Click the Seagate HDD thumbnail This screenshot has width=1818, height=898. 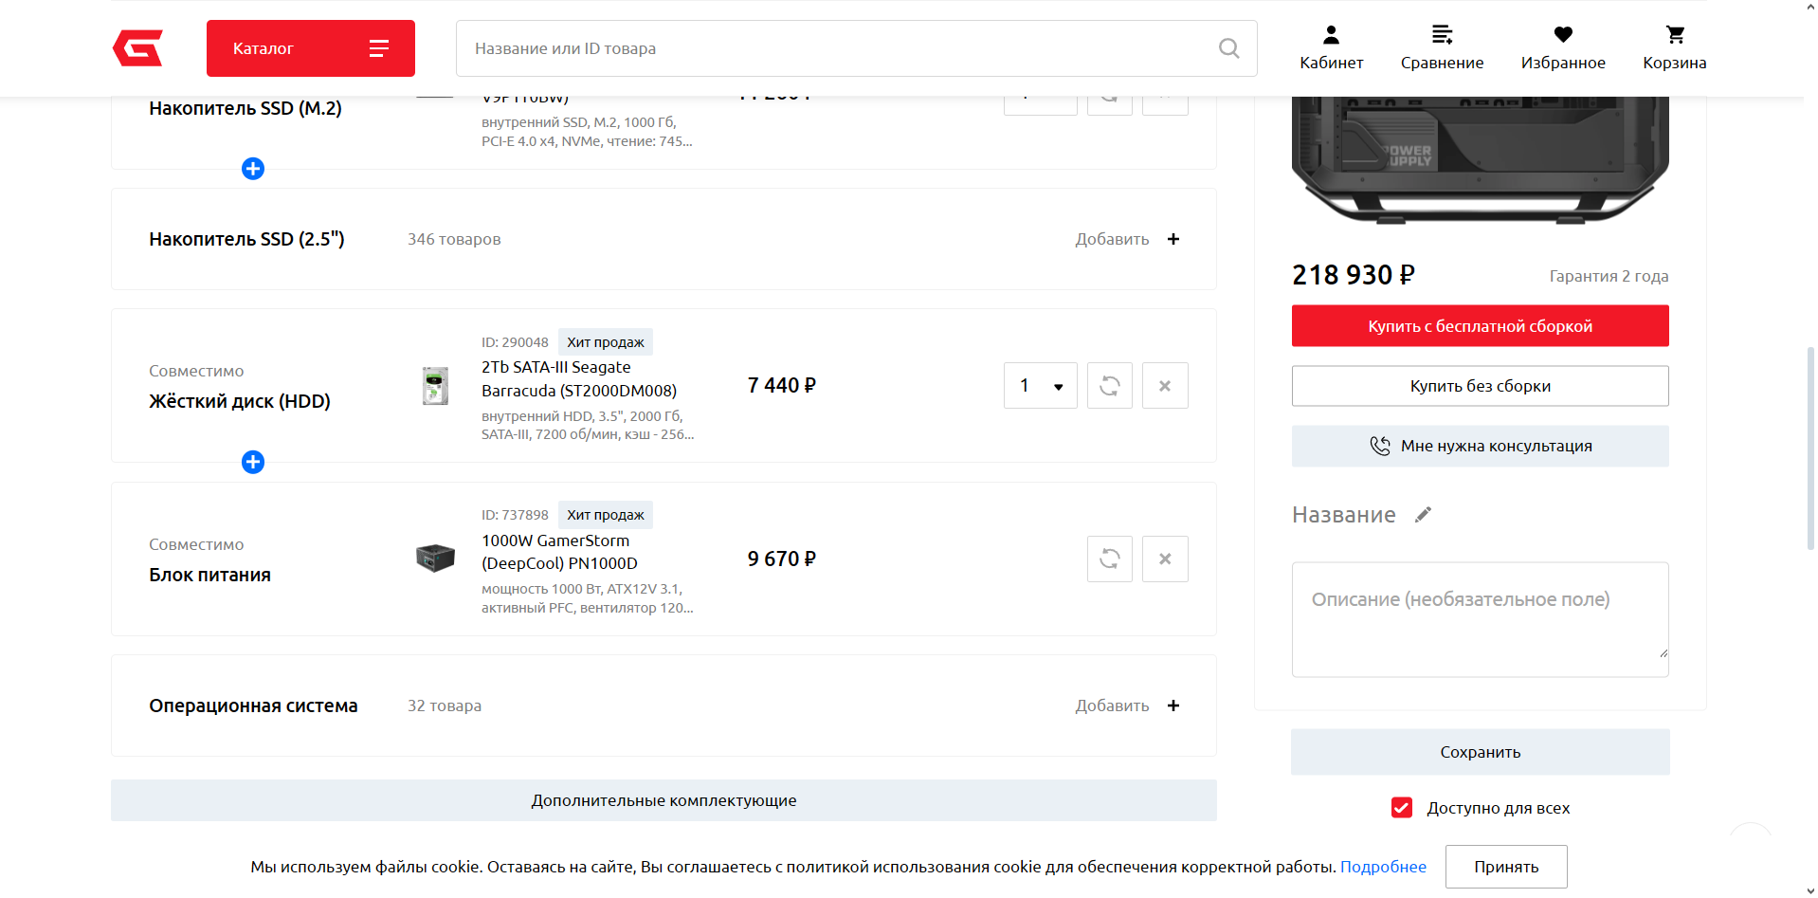point(435,386)
